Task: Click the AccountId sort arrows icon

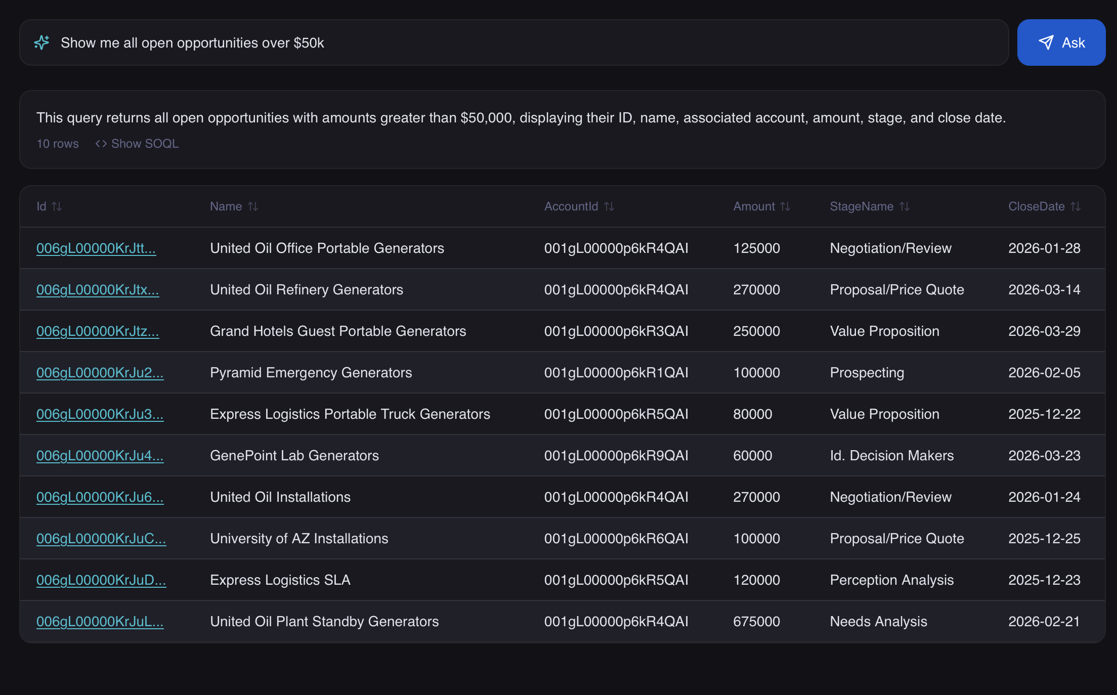Action: [609, 206]
